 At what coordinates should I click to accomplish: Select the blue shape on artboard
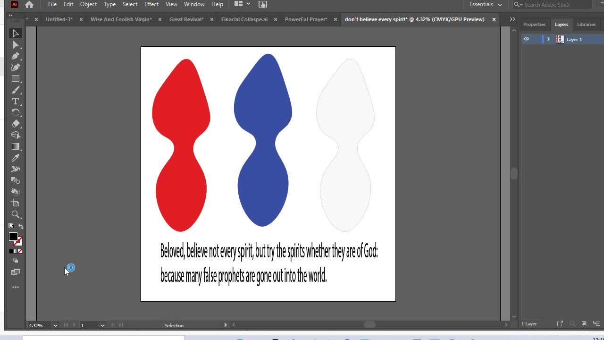click(263, 140)
